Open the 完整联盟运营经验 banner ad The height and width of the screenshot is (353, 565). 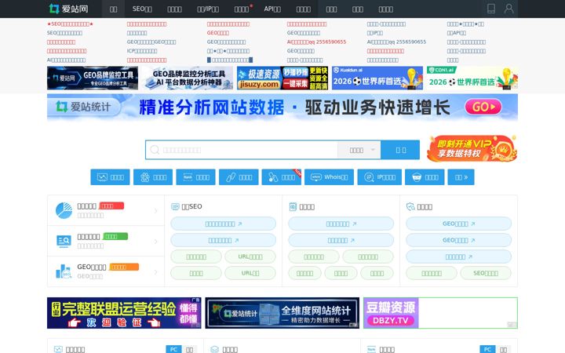pyautogui.click(x=124, y=313)
